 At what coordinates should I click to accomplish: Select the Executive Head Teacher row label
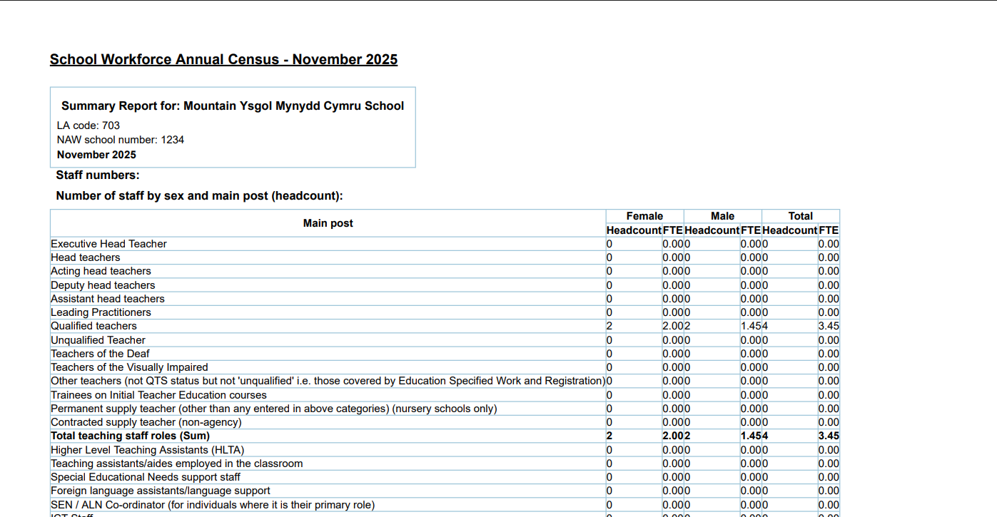pyautogui.click(x=108, y=244)
